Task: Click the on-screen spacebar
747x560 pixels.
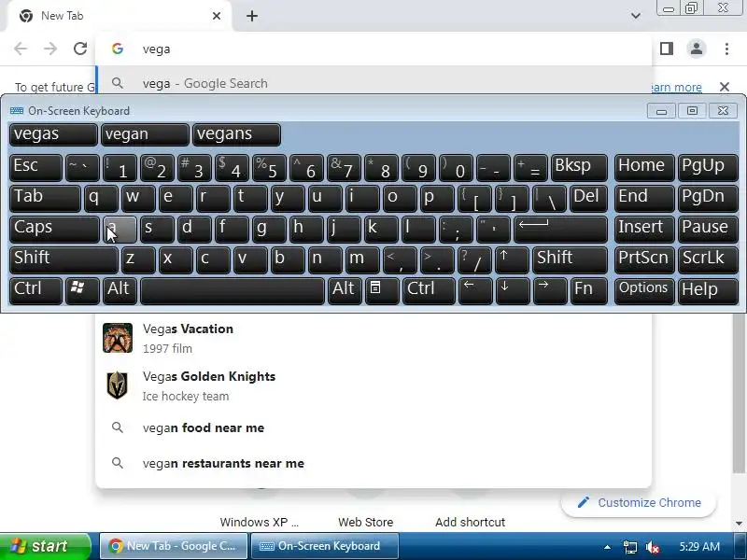Action: (x=233, y=290)
